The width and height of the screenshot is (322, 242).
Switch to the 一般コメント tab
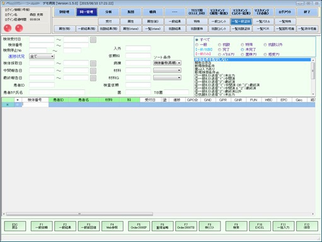click(x=219, y=21)
